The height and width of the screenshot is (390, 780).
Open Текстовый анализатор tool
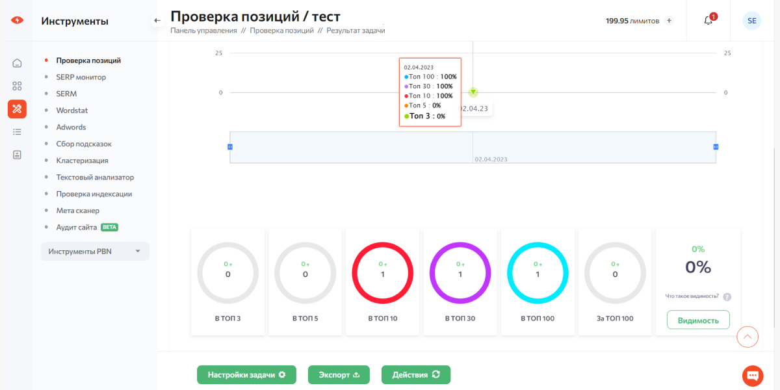95,177
